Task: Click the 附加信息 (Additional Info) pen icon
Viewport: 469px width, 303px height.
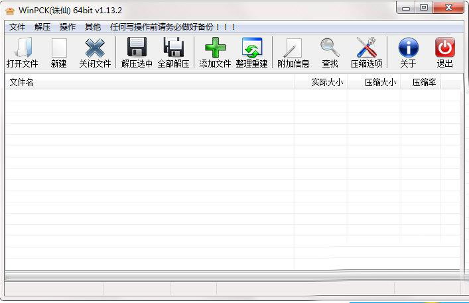Action: 293,48
